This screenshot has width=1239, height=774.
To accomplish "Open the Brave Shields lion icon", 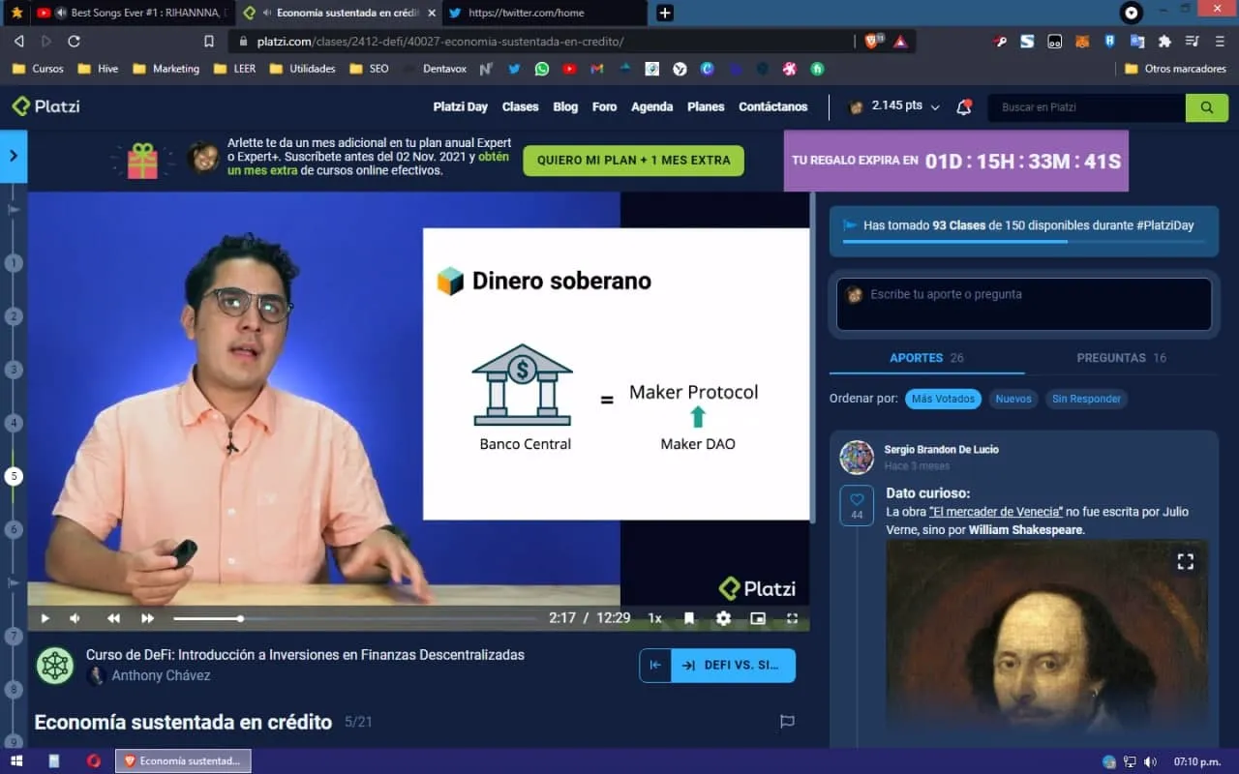I will point(872,42).
